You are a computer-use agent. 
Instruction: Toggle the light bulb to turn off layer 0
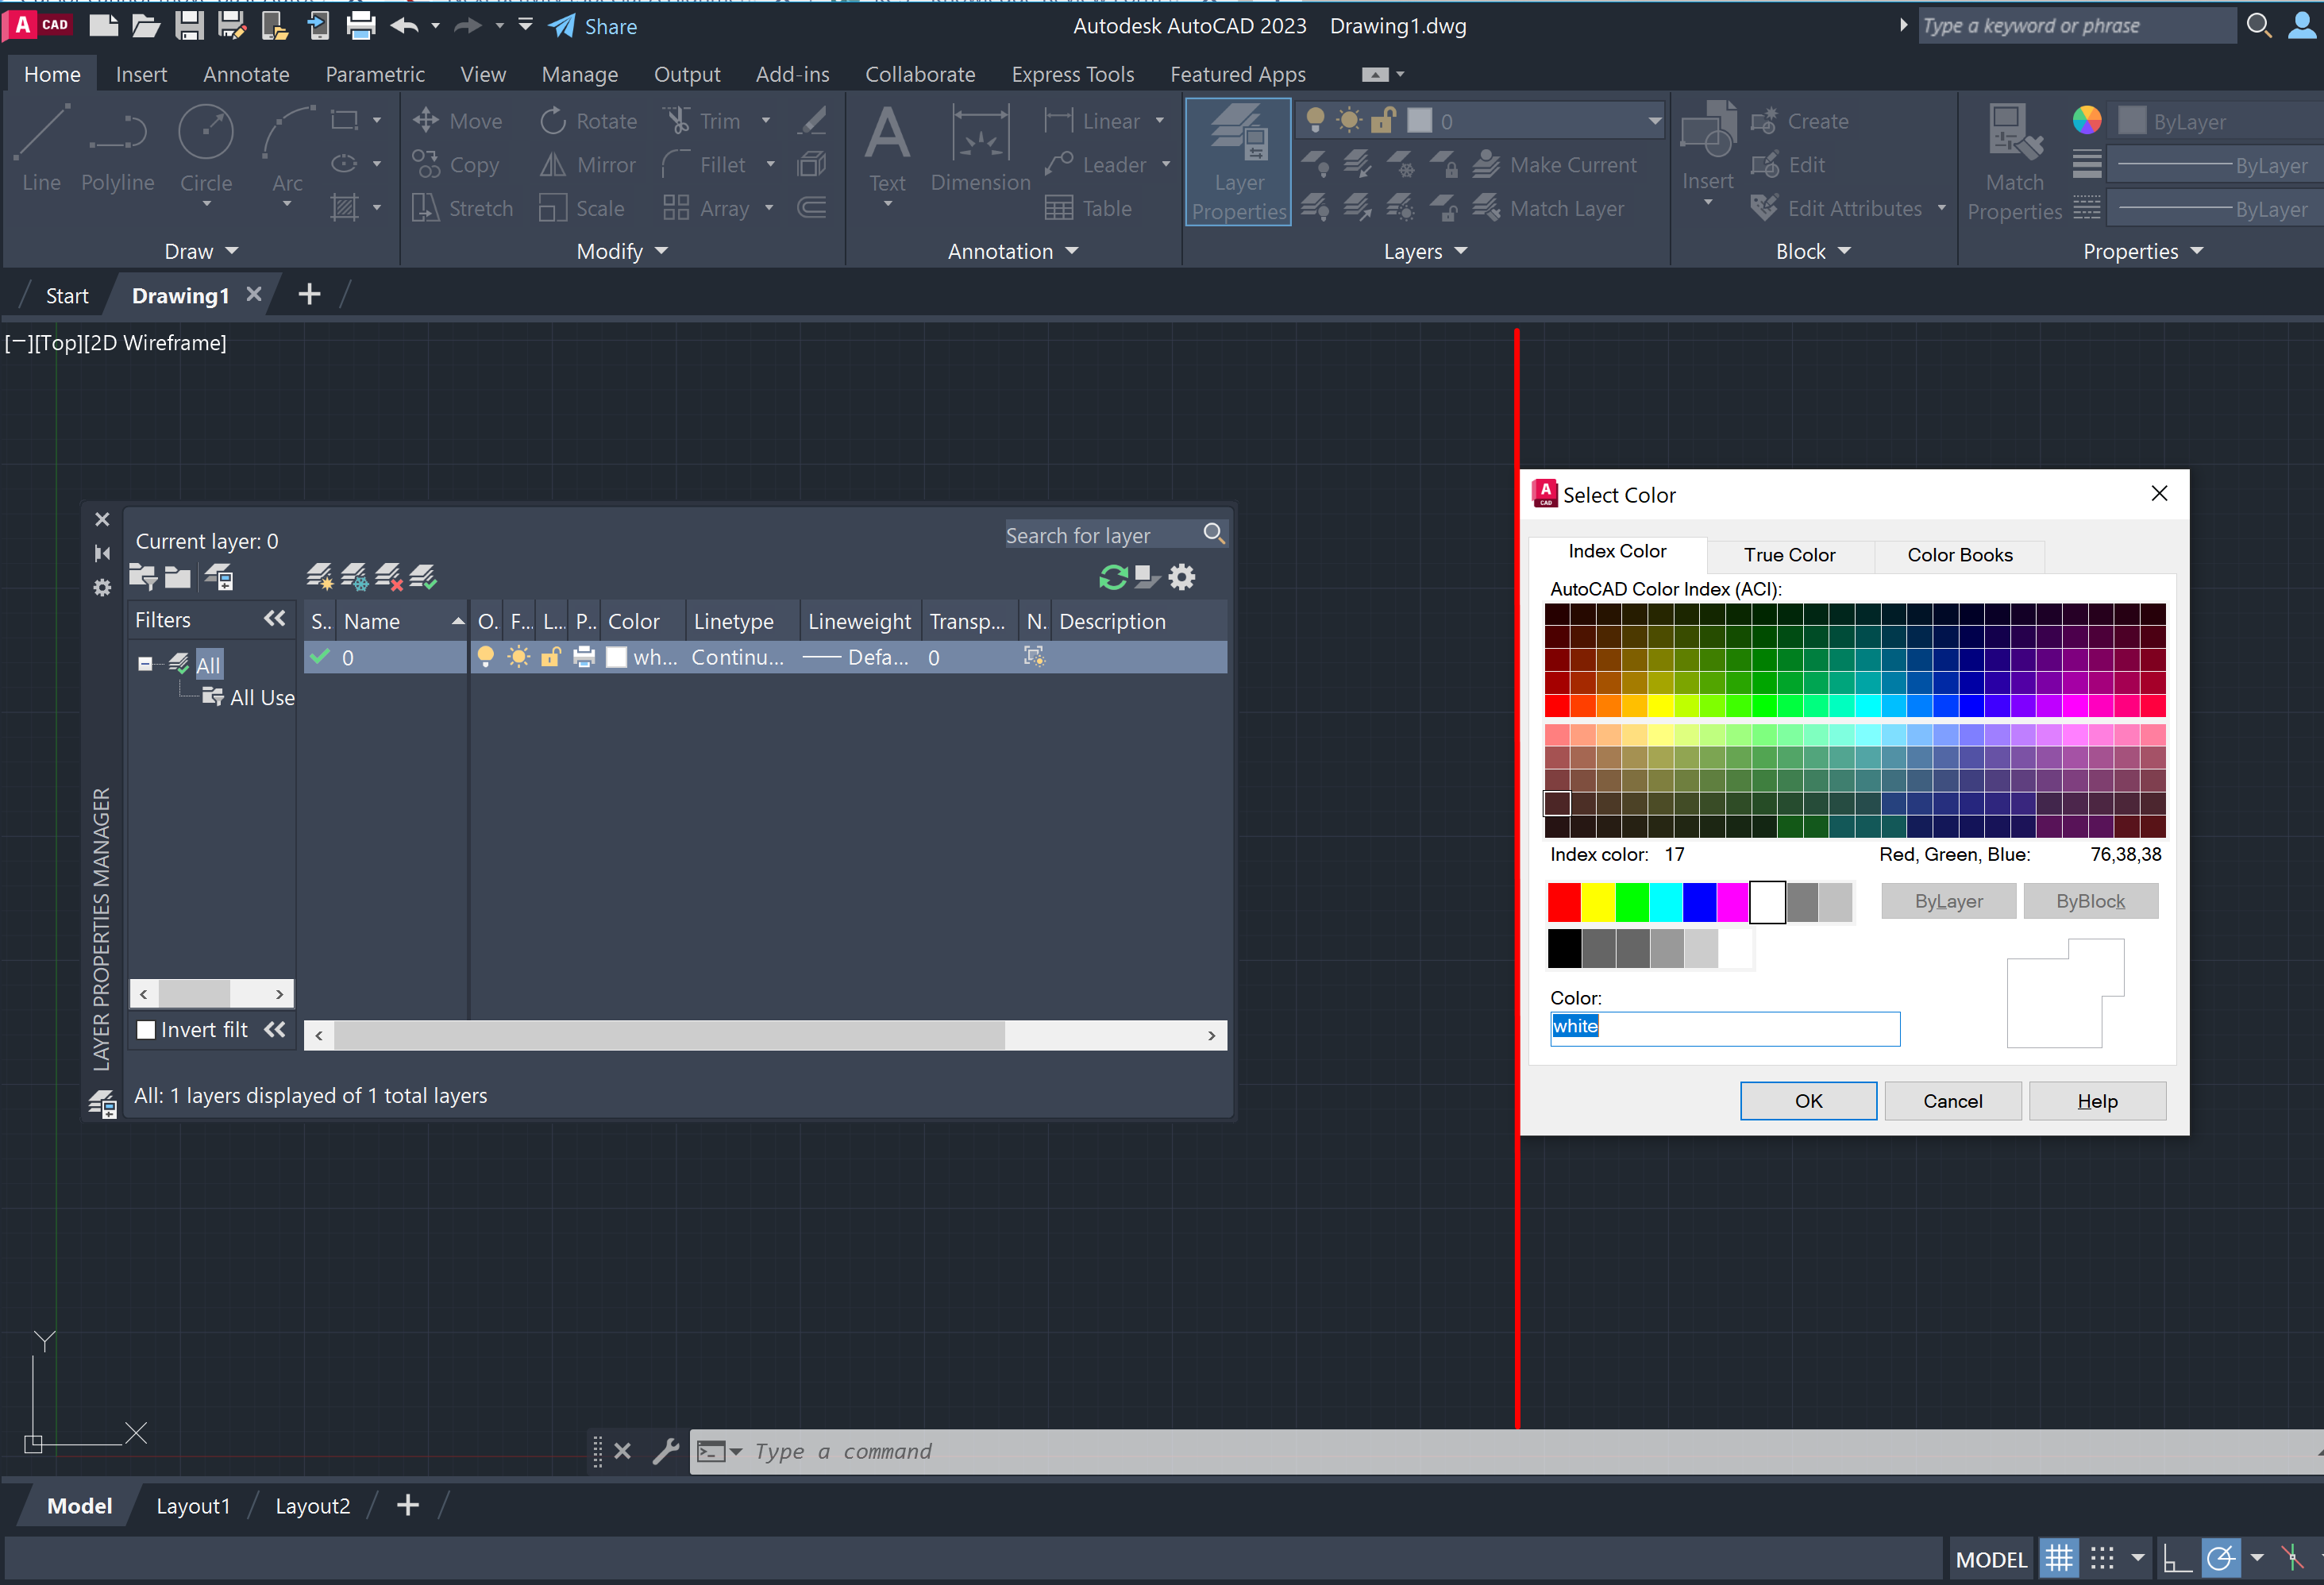click(x=486, y=657)
